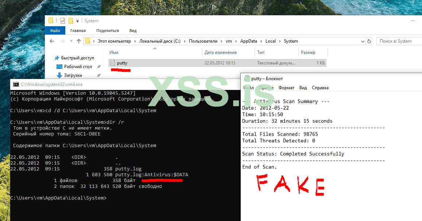
Task: Open the Файл tab in Explorer ribbon
Action: 55,31
